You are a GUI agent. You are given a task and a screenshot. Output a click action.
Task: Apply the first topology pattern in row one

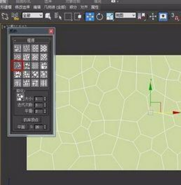click(18, 48)
